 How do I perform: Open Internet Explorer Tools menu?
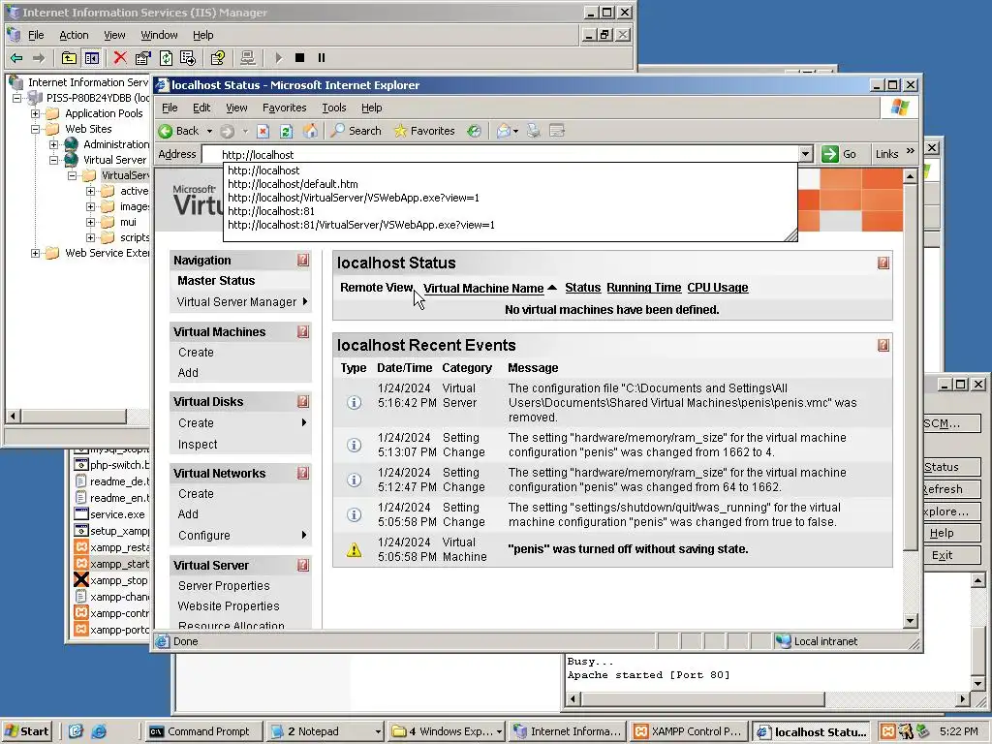[x=333, y=108]
